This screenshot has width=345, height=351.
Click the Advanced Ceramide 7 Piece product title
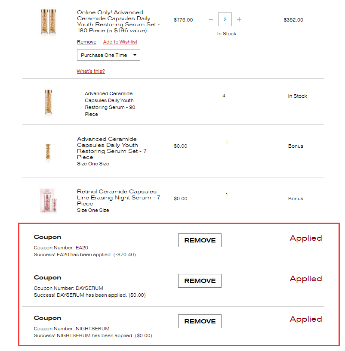(112, 148)
